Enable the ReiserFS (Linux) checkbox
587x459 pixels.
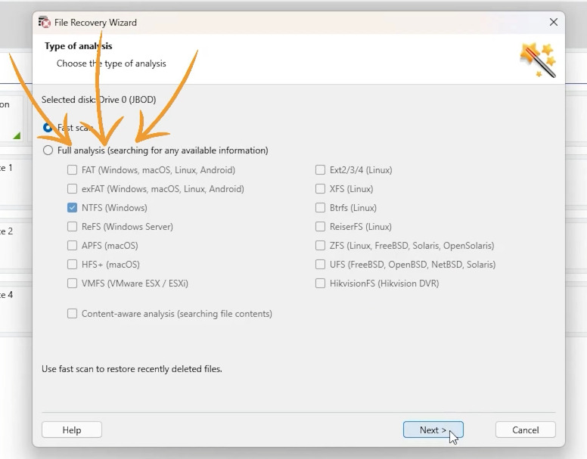point(320,226)
